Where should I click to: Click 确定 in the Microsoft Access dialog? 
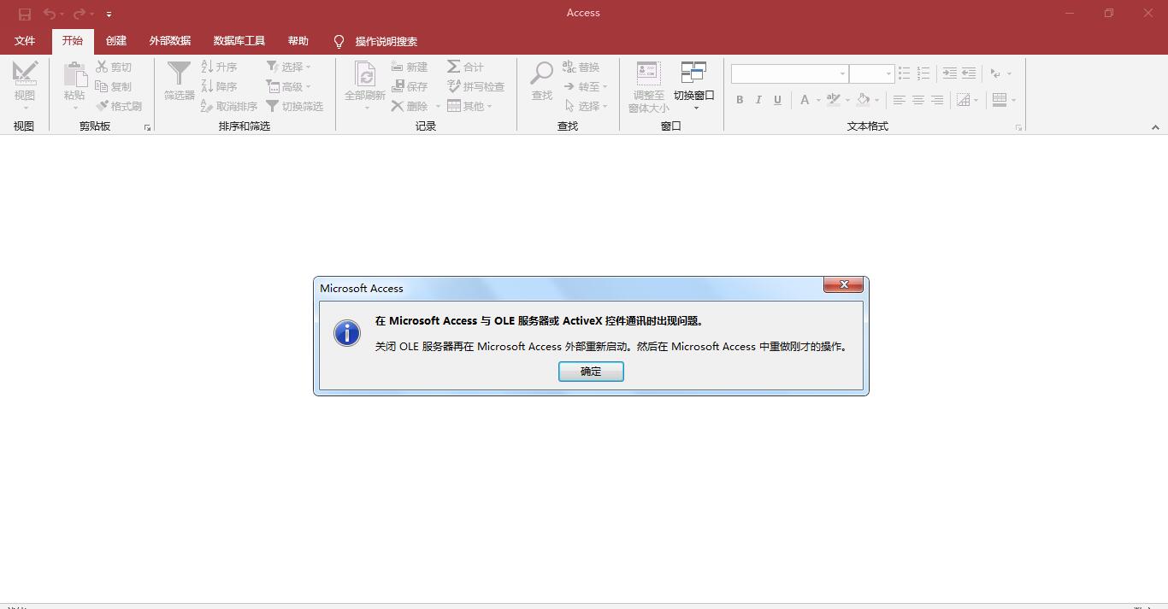(591, 372)
